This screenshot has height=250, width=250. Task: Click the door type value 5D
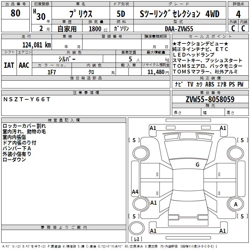point(121,14)
